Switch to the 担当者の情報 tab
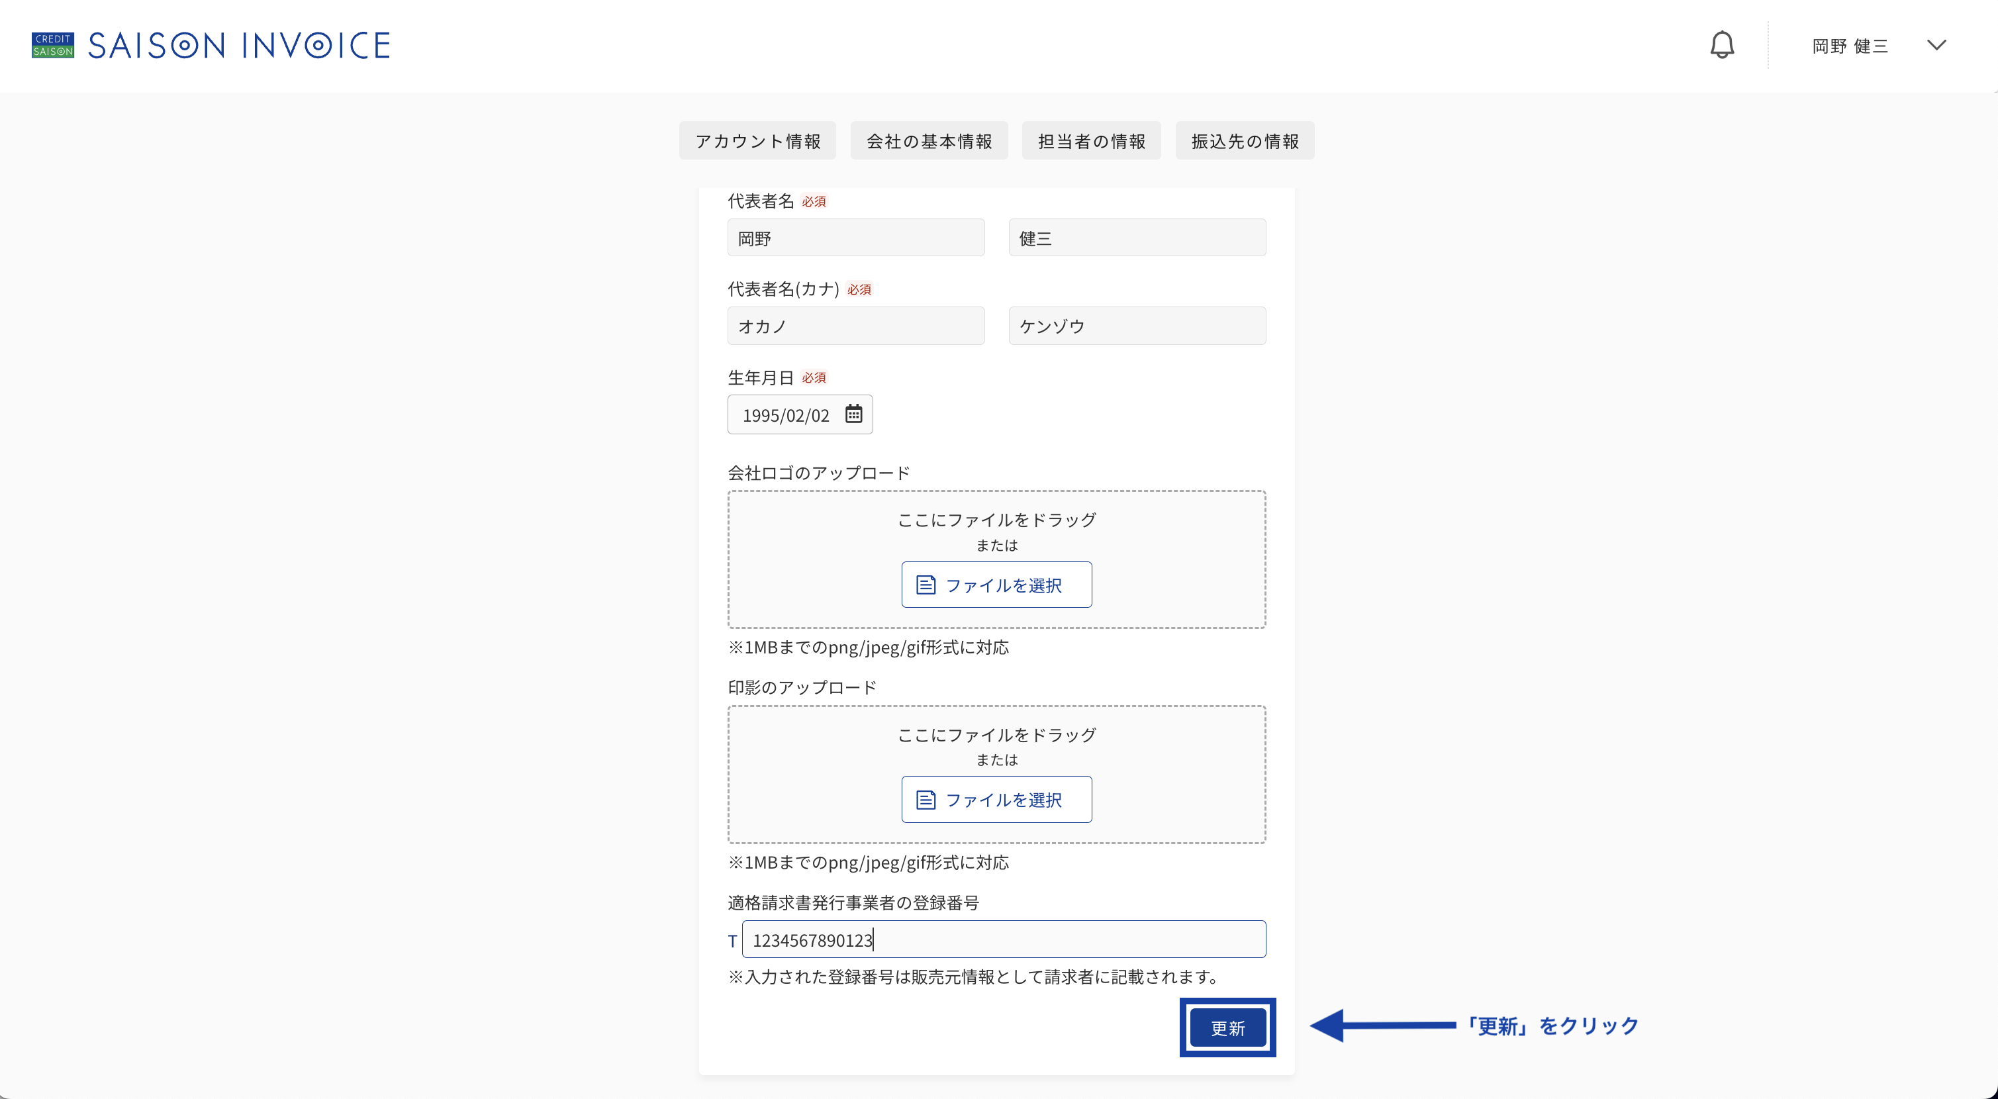 pyautogui.click(x=1091, y=140)
